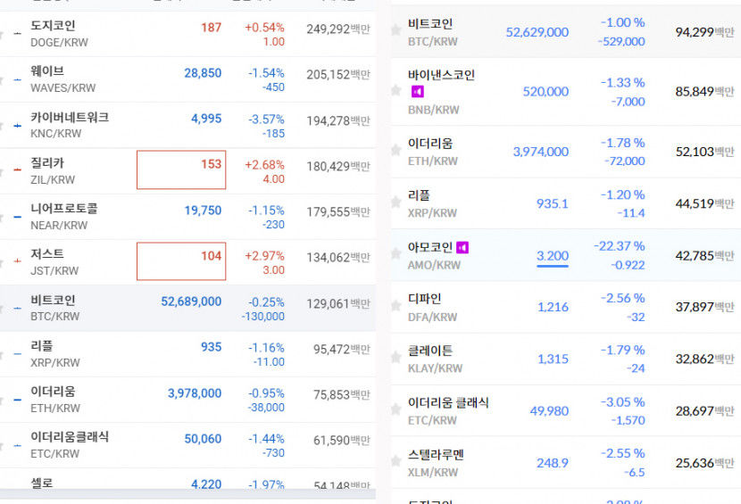
Task: Click the KNC/KRW price 4,995
Action: 206,119
